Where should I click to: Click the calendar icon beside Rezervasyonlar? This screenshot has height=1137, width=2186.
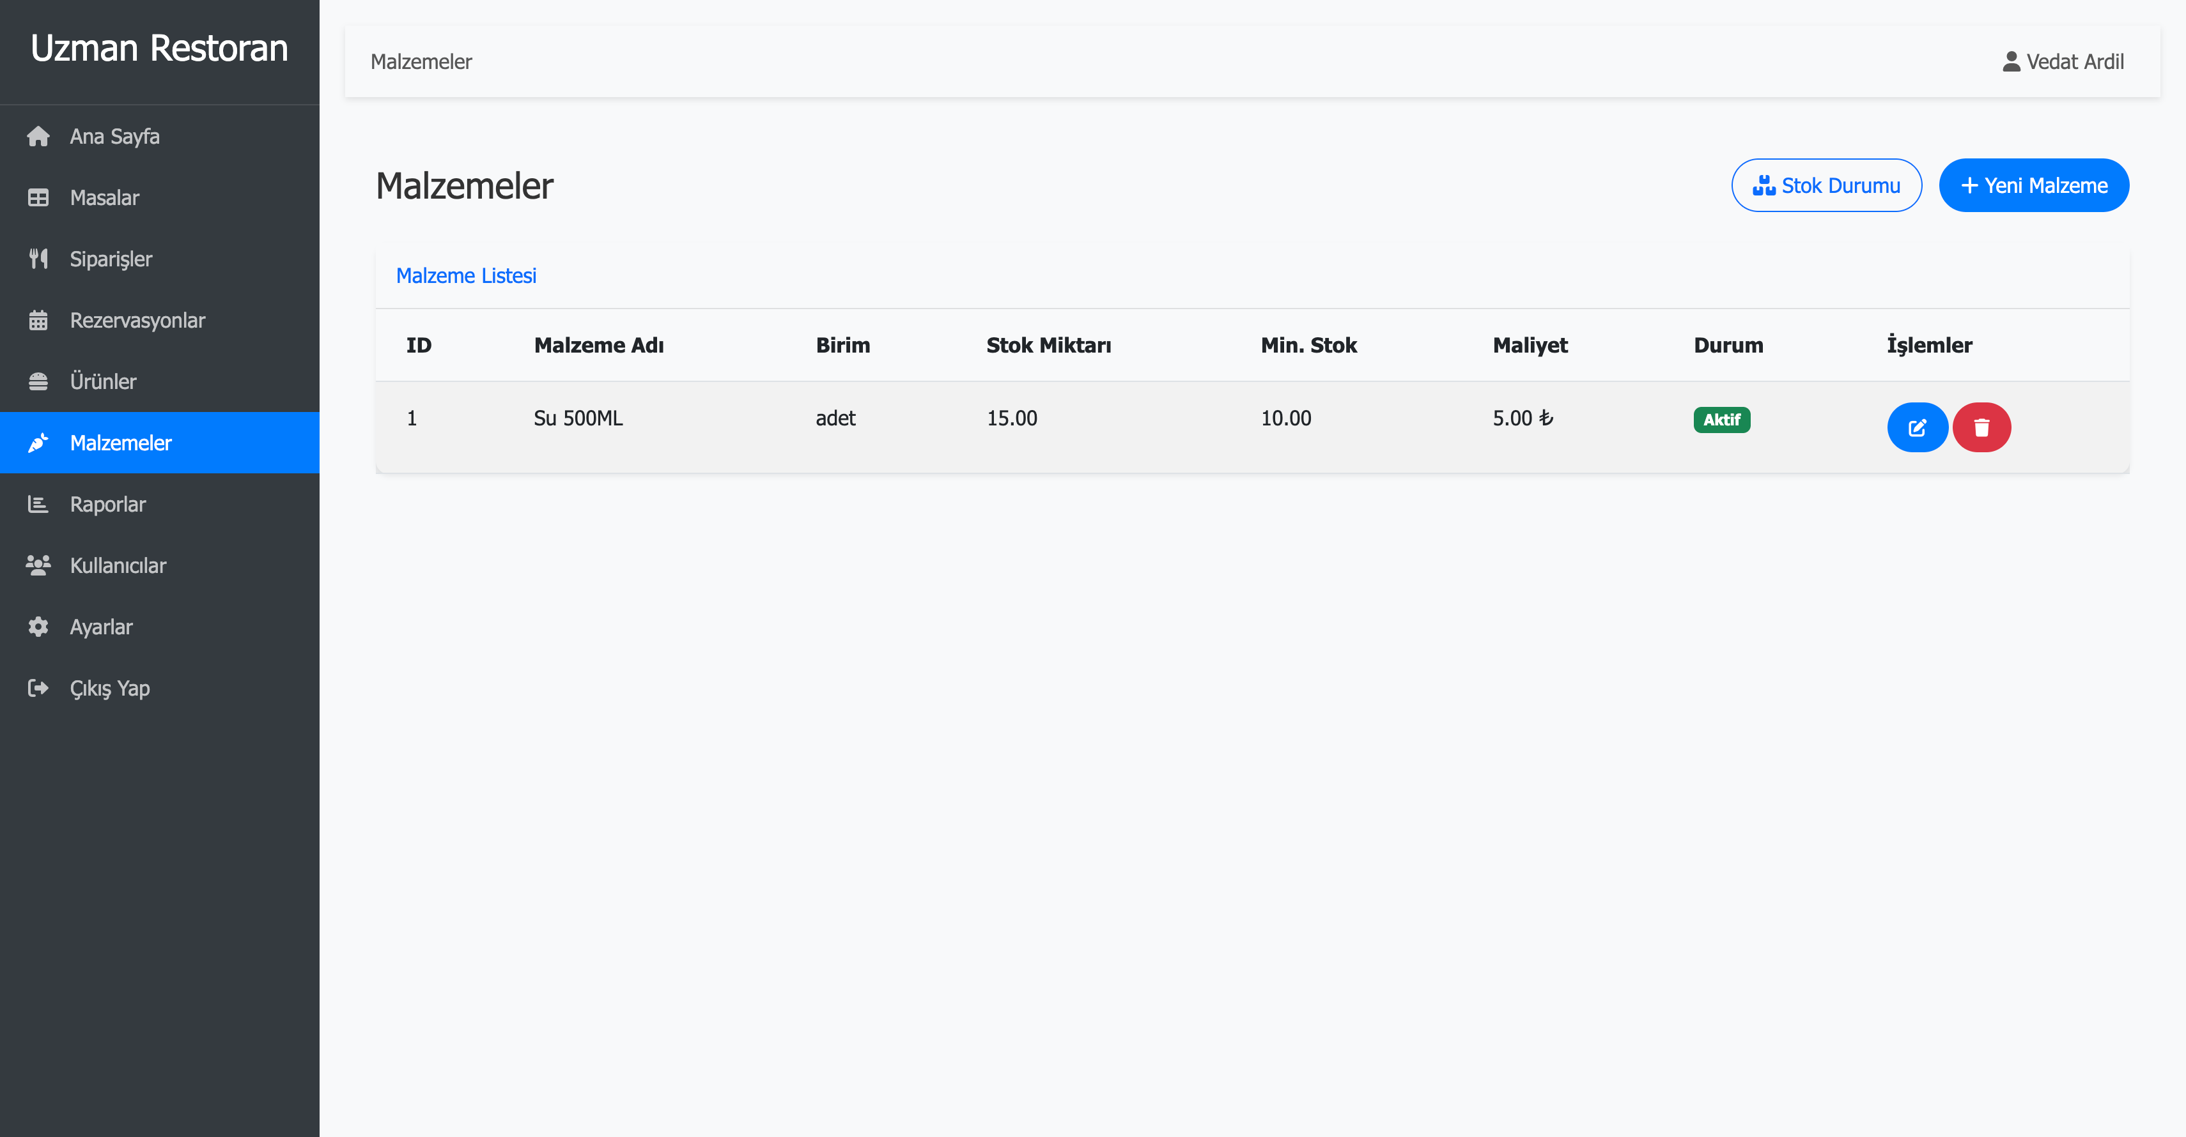click(x=38, y=321)
